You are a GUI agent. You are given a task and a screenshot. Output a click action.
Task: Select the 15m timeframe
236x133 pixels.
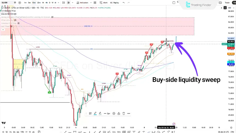pos(34,2)
